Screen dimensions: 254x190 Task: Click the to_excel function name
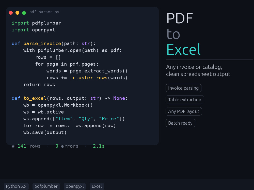coord(35,98)
